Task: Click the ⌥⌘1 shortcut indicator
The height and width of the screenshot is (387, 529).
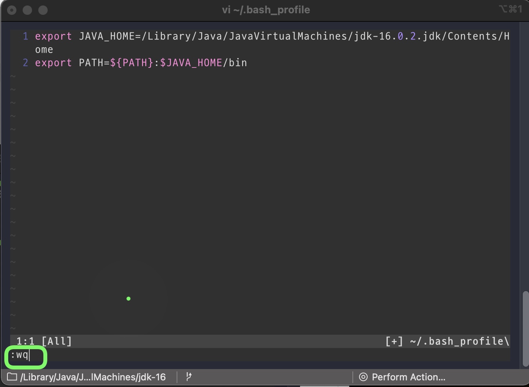Action: pyautogui.click(x=510, y=9)
